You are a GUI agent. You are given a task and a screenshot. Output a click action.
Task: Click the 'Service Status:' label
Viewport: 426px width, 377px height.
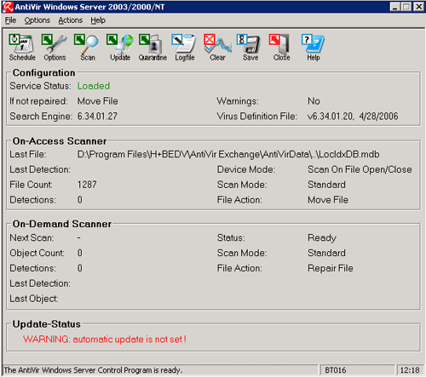pyautogui.click(x=40, y=86)
